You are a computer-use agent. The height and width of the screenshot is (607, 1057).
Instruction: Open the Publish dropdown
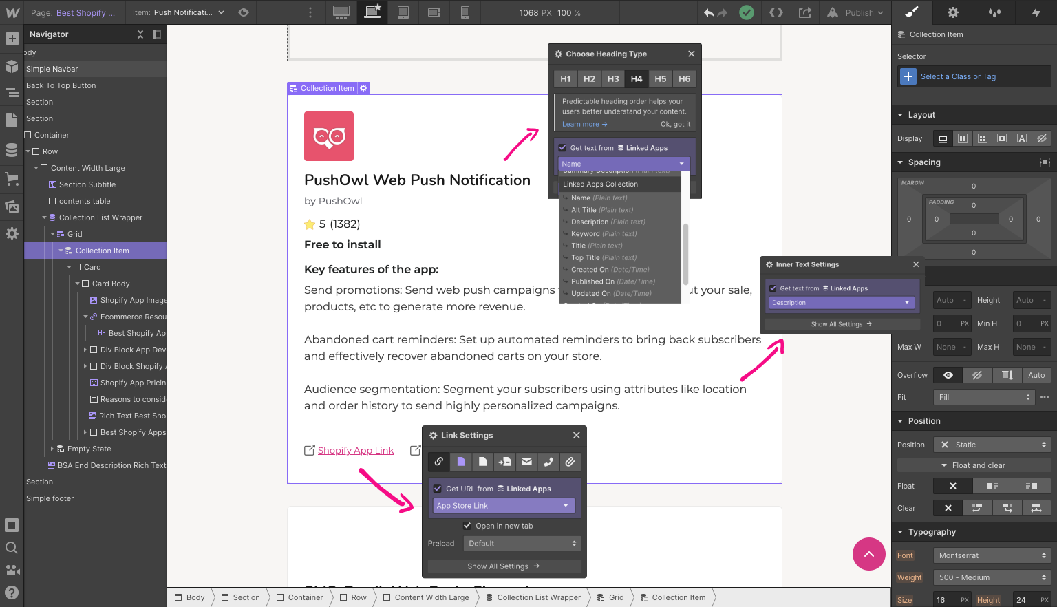(x=855, y=12)
